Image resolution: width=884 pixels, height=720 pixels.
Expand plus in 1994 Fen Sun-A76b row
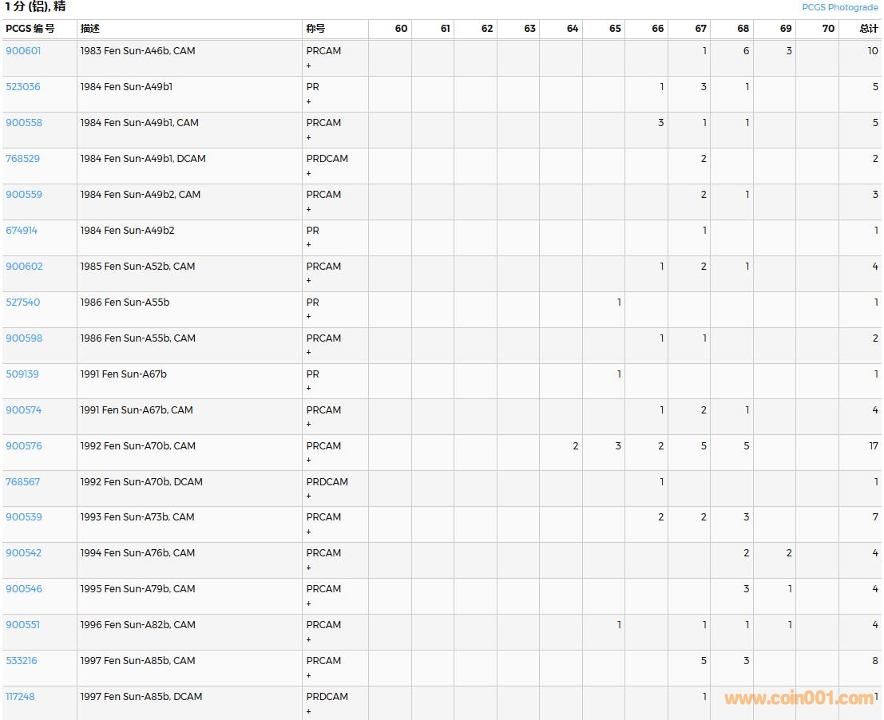point(309,568)
